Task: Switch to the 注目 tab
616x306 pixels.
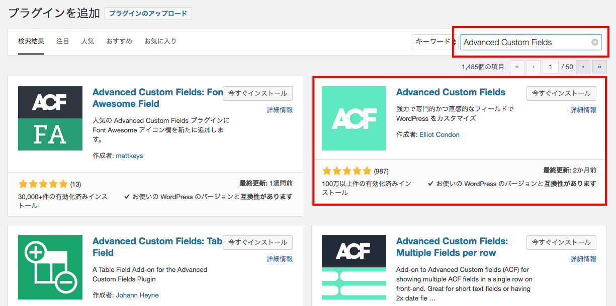Action: coord(62,41)
